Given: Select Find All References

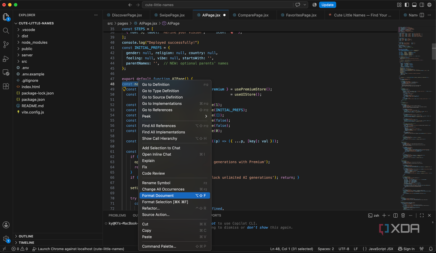Looking at the screenshot, I should click(175, 126).
